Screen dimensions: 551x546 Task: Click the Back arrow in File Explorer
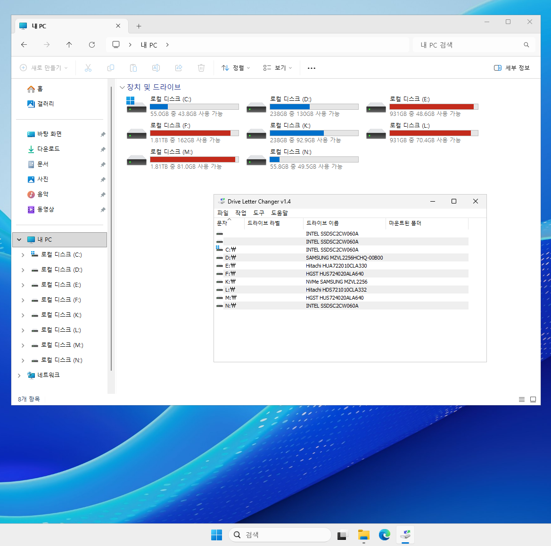(x=24, y=45)
